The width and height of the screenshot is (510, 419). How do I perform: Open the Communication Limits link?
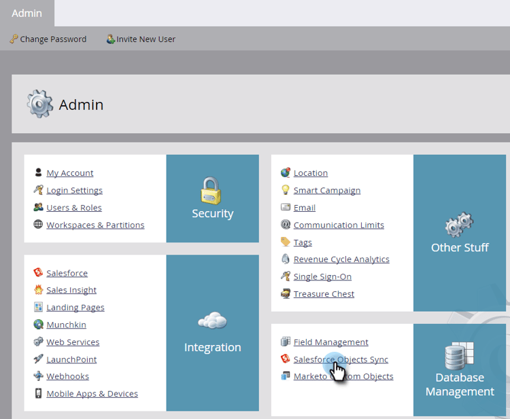coord(339,225)
